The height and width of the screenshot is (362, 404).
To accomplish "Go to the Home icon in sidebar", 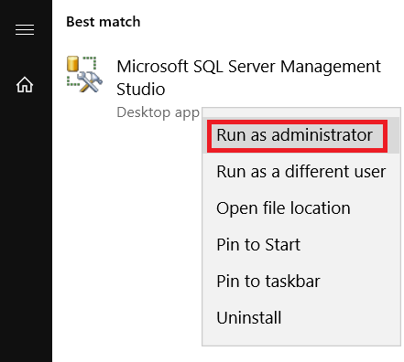I will (x=25, y=84).
